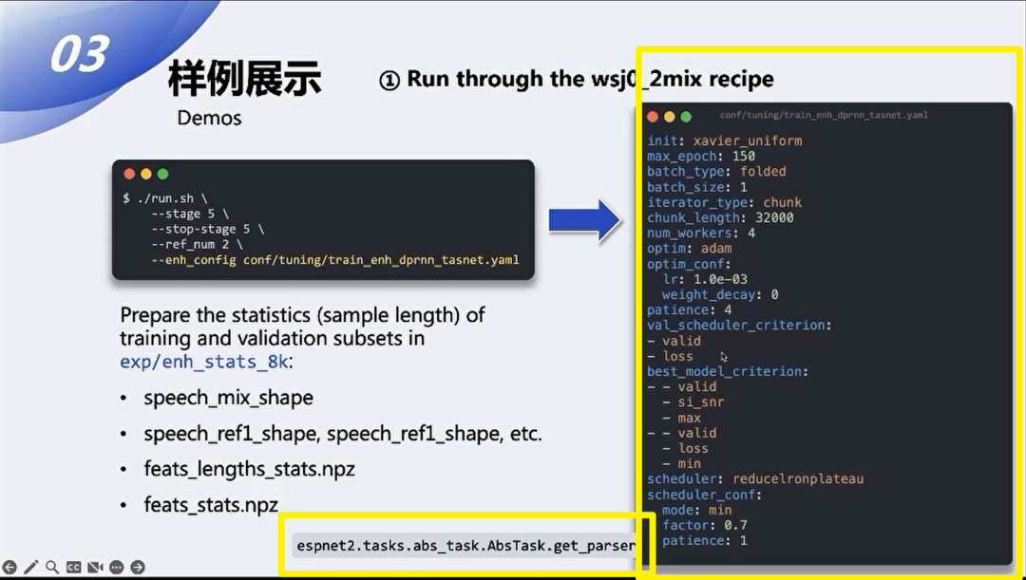Click the 'patience: 1' line
Viewport: 1026px width, 580px height.
[705, 541]
